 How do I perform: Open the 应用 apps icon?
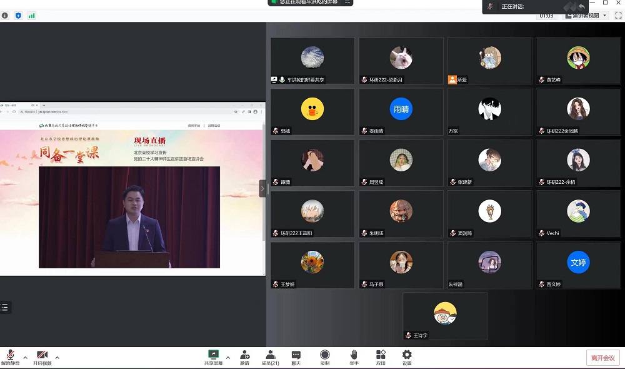pyautogui.click(x=381, y=355)
